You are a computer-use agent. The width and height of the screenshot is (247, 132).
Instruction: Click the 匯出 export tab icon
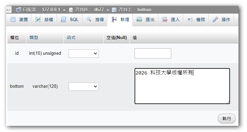point(139,19)
